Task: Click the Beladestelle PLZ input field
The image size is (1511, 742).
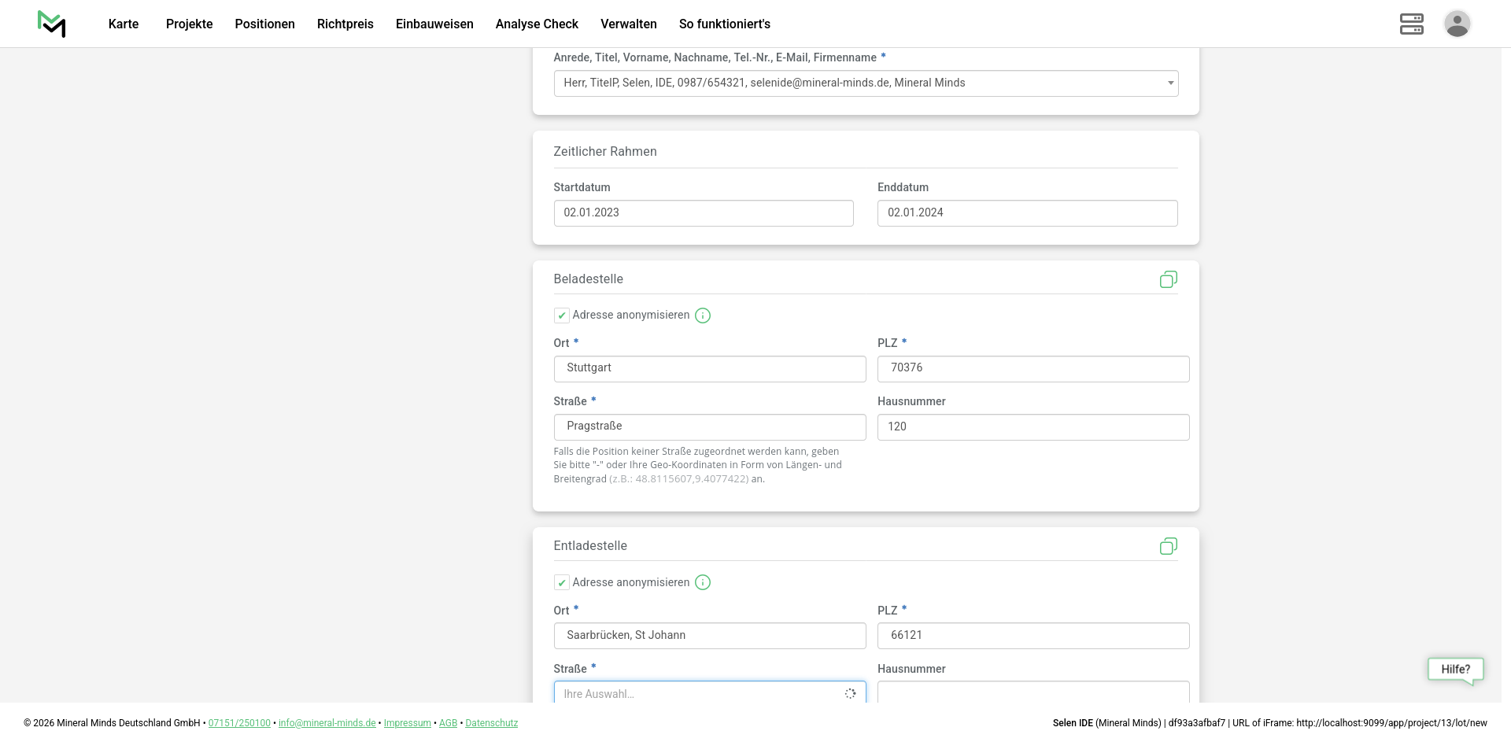Action: (x=1033, y=368)
